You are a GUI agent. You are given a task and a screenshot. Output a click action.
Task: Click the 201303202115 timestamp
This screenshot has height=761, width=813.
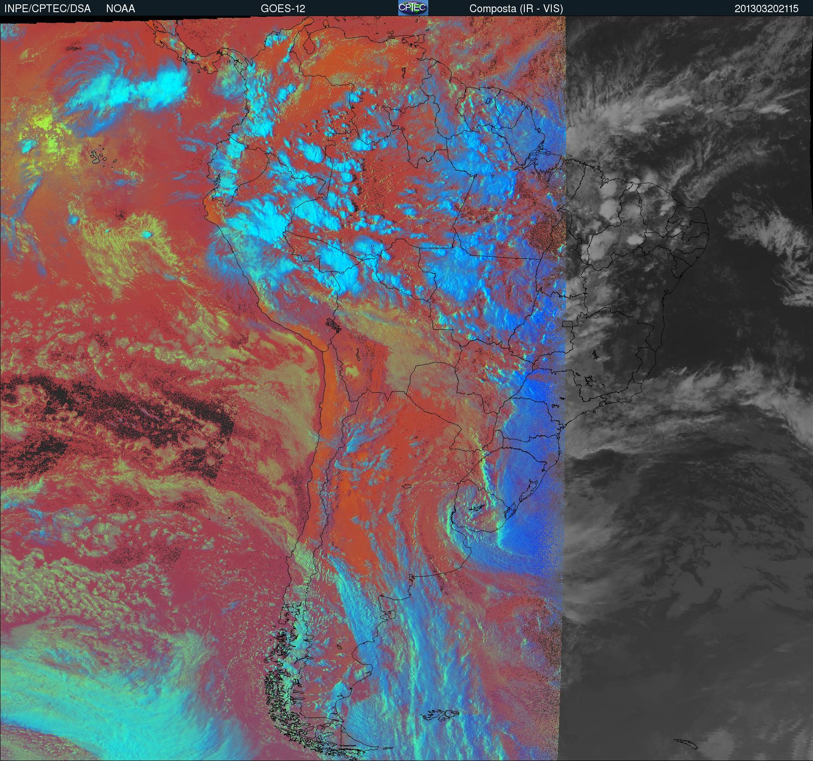click(766, 9)
